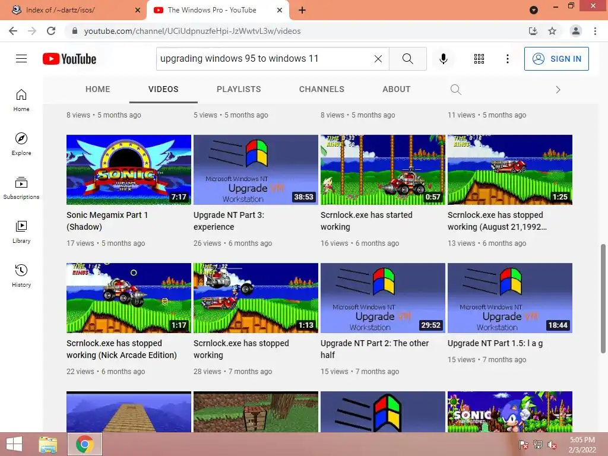Image resolution: width=608 pixels, height=456 pixels.
Task: Click Chrome icon in taskbar
Action: pyautogui.click(x=85, y=444)
